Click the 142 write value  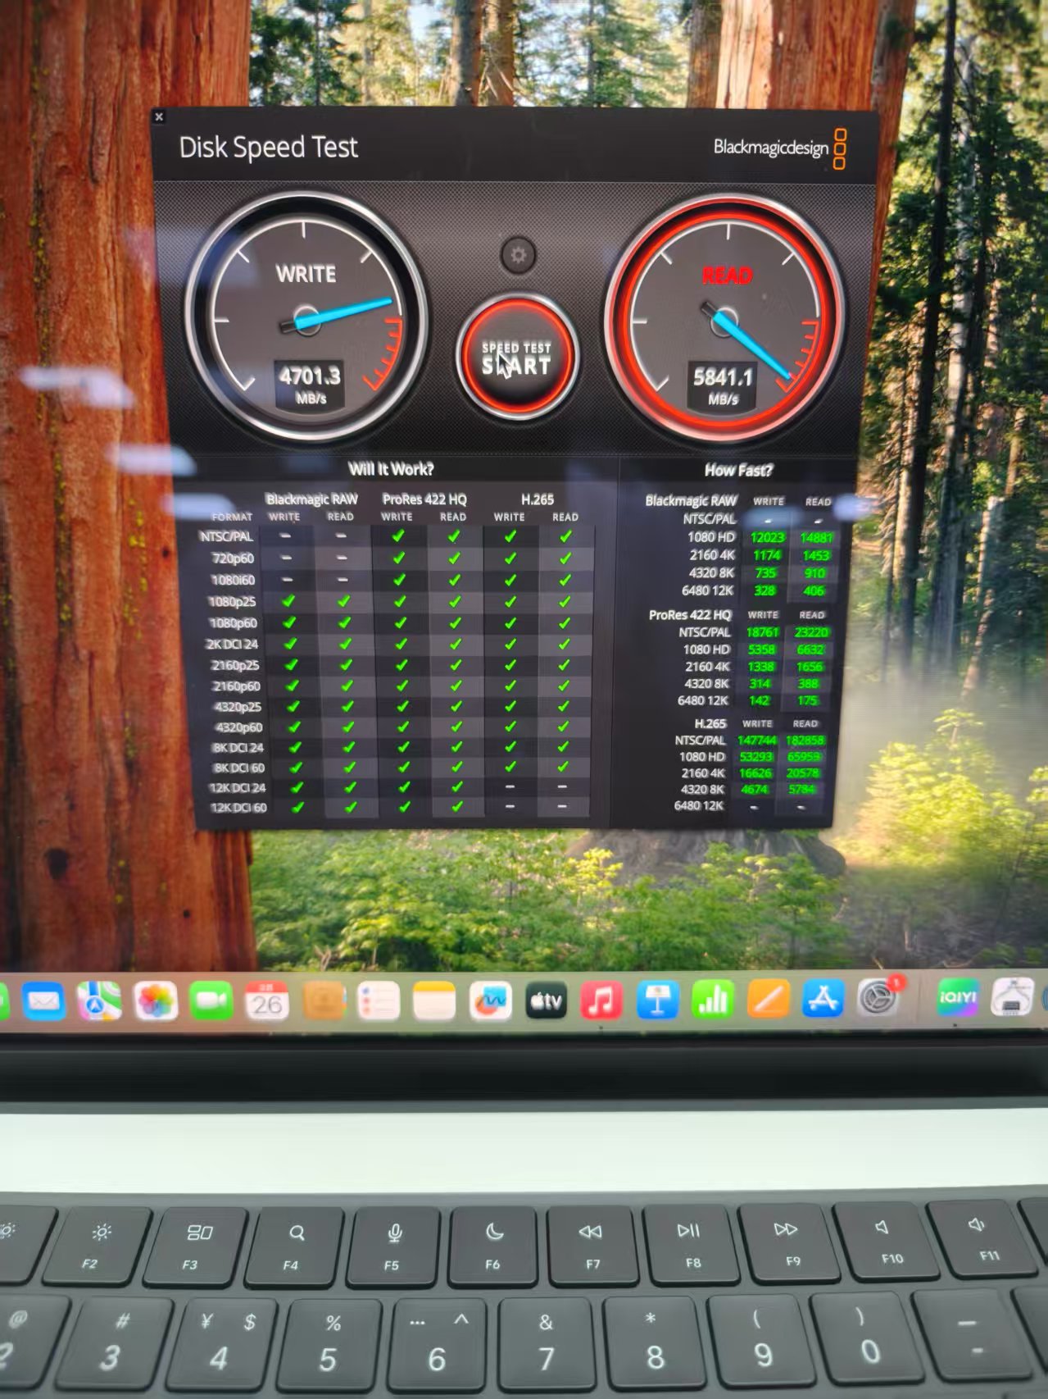click(x=759, y=700)
